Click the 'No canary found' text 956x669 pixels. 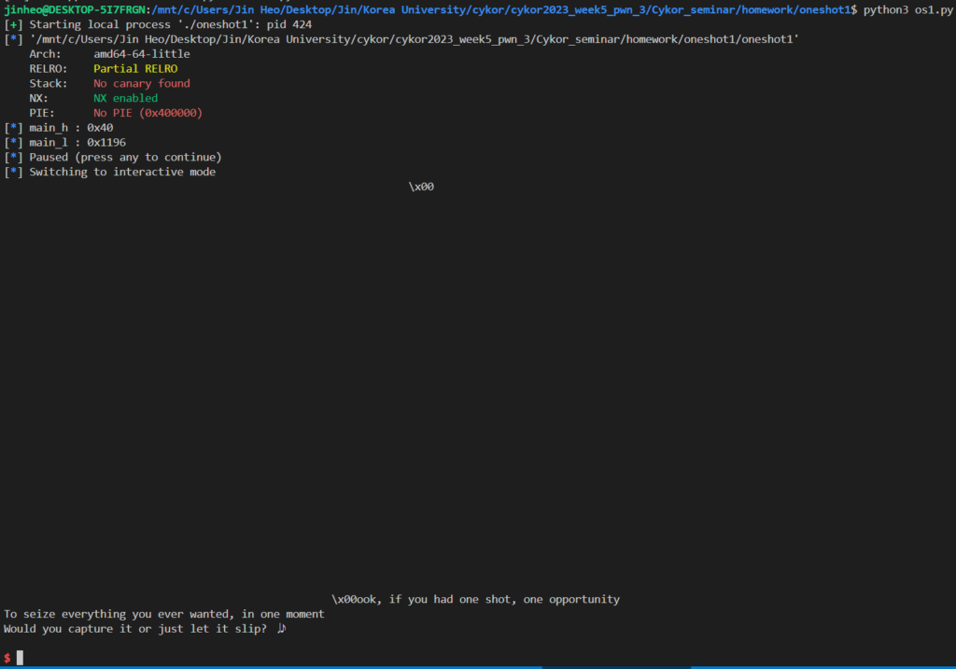click(142, 83)
